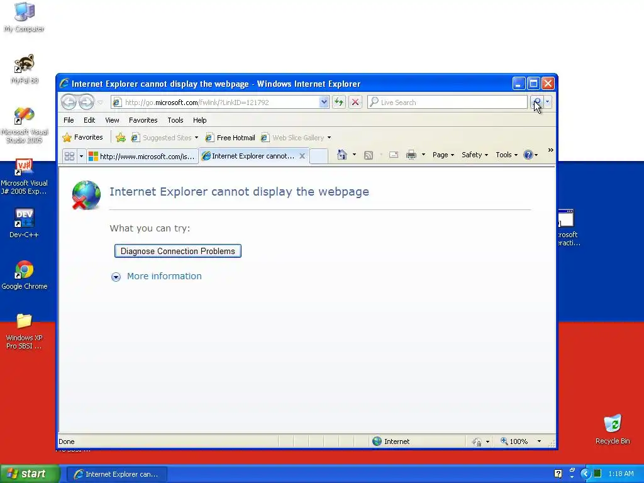Select Microsoft Visual Studio 2005 shortcut
644x483 pixels.
(x=25, y=125)
